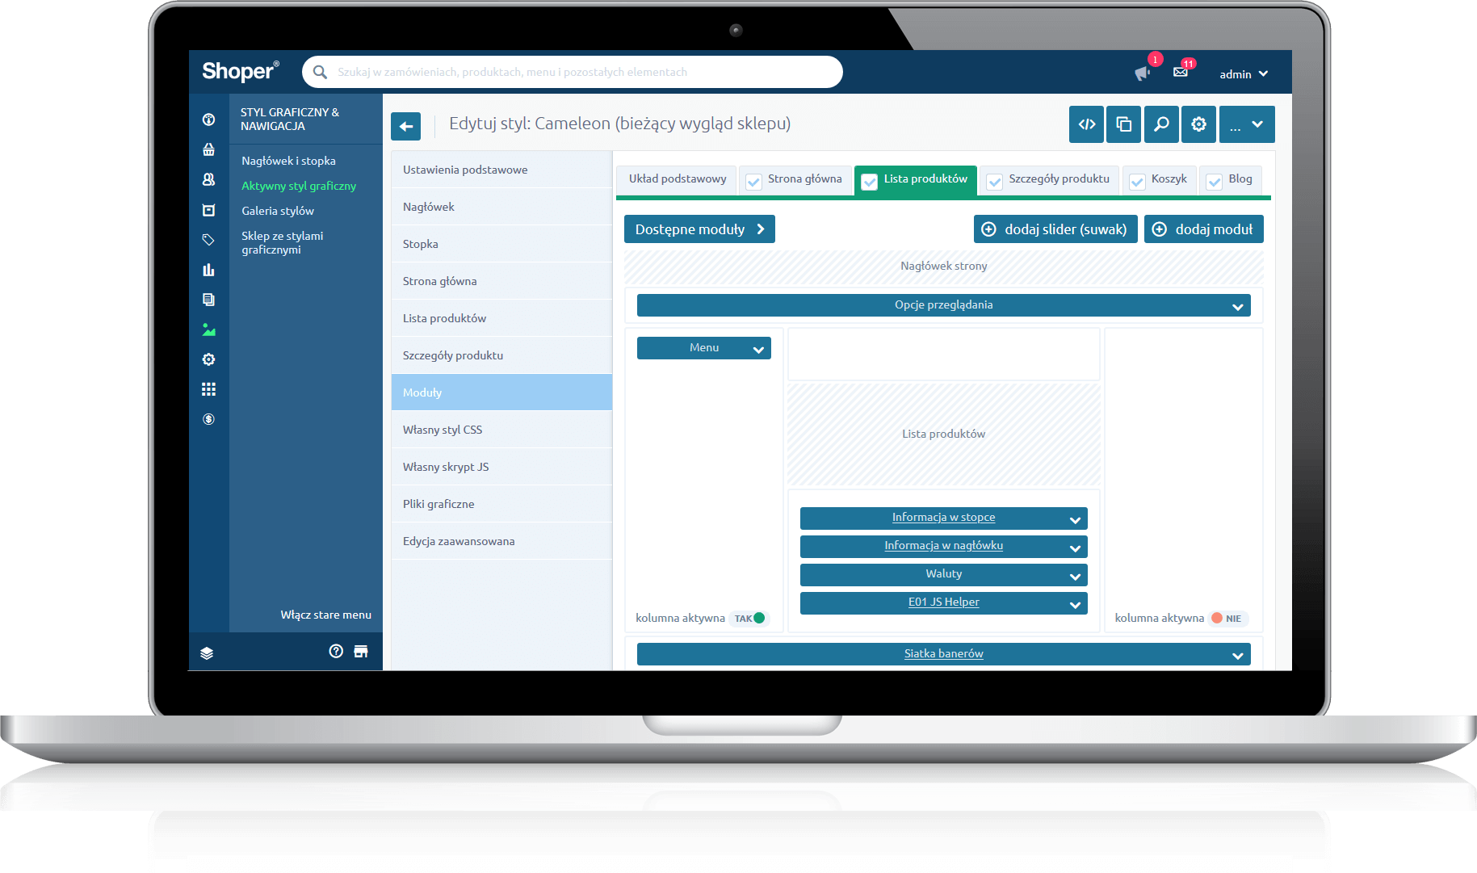The image size is (1477, 873).
Task: Open the envelope messages icon
Action: click(x=1181, y=72)
